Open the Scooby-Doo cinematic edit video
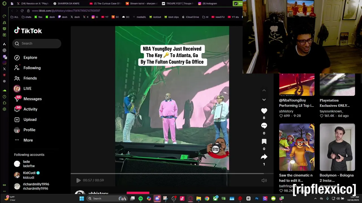The image size is (362, 203). tap(297, 147)
